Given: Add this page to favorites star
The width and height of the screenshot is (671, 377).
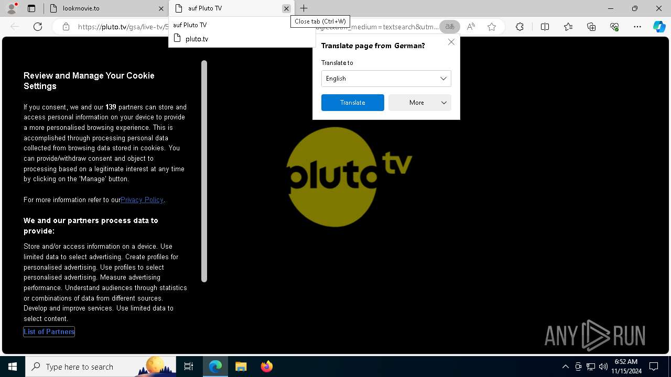Looking at the screenshot, I should 492,27.
